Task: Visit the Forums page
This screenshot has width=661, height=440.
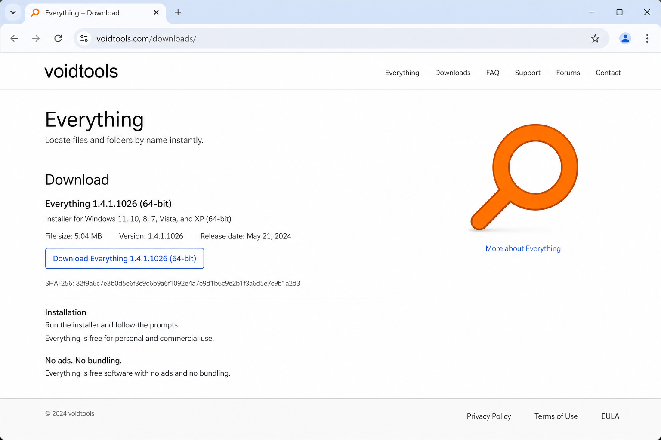Action: (x=568, y=73)
